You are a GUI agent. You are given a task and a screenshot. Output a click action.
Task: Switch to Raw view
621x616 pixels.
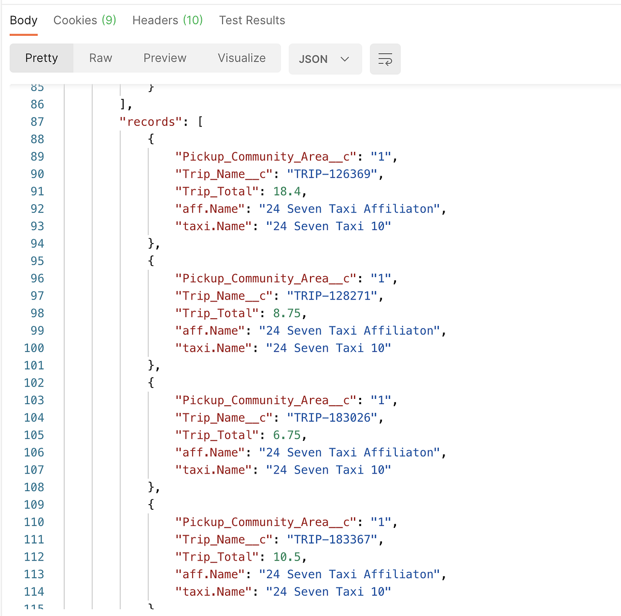tap(100, 58)
